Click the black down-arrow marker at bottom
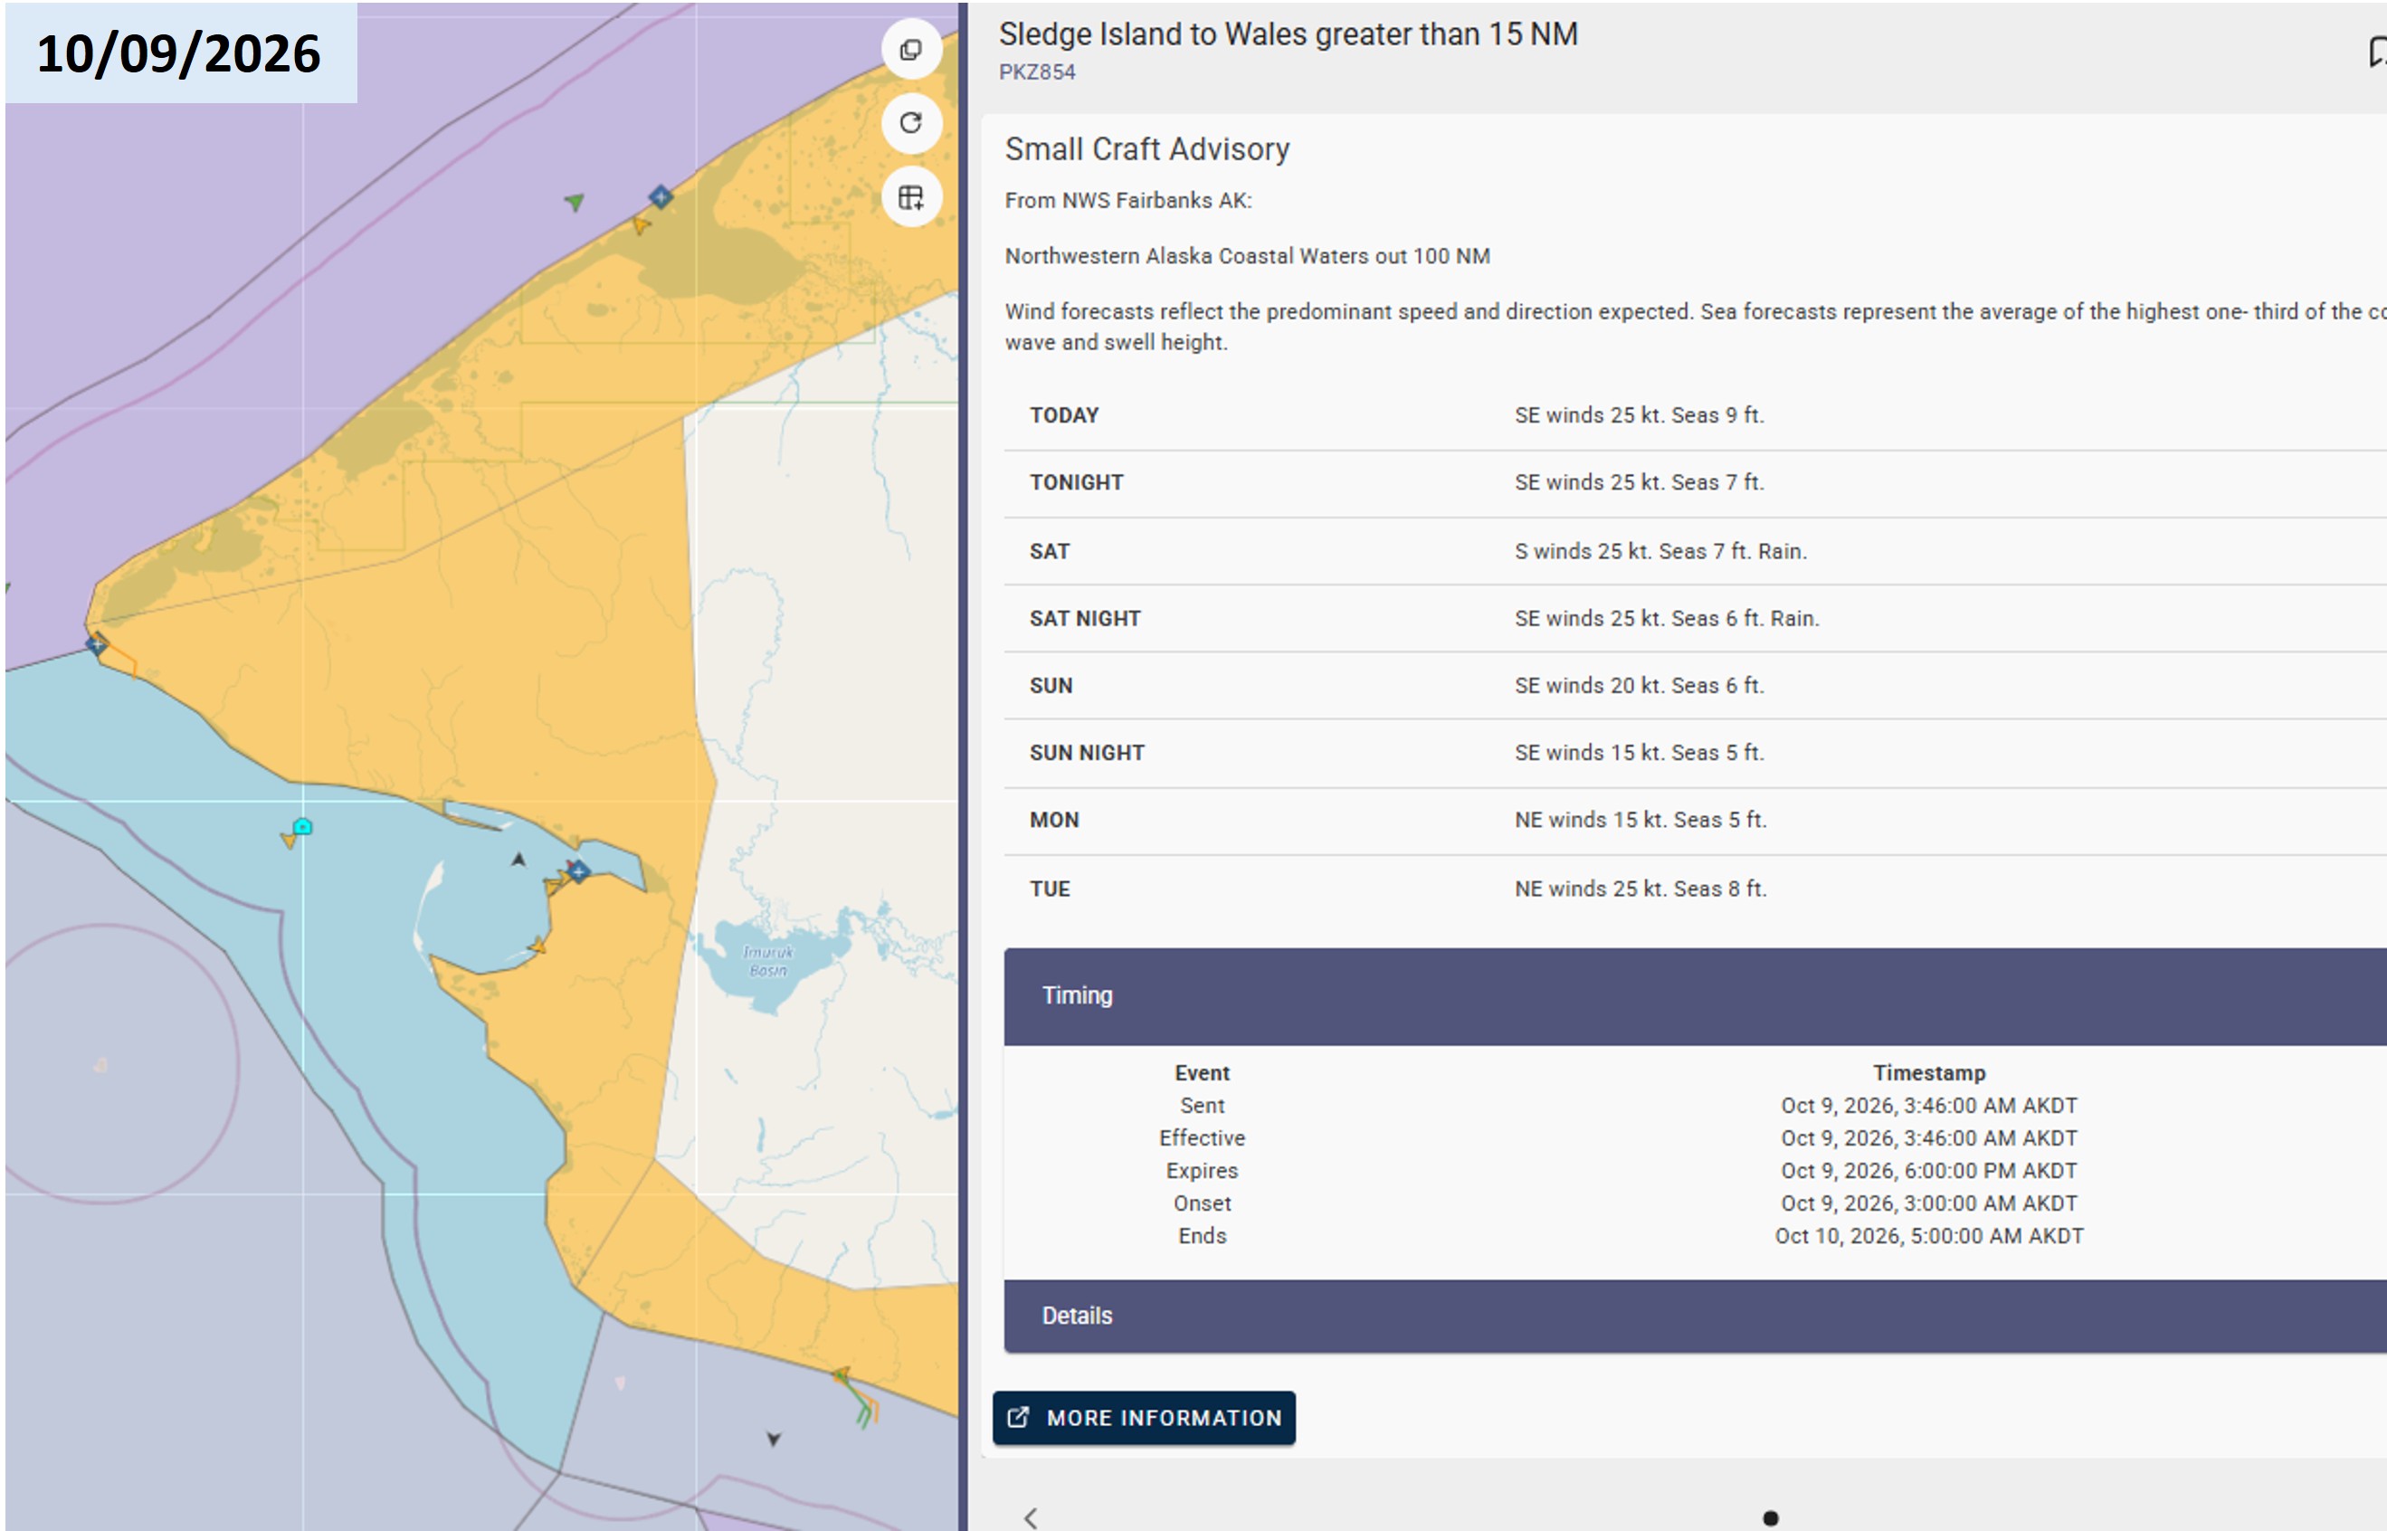This screenshot has width=2387, height=1531. 774,1439
